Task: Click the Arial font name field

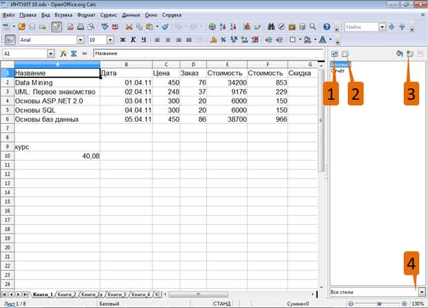Action: click(x=48, y=40)
